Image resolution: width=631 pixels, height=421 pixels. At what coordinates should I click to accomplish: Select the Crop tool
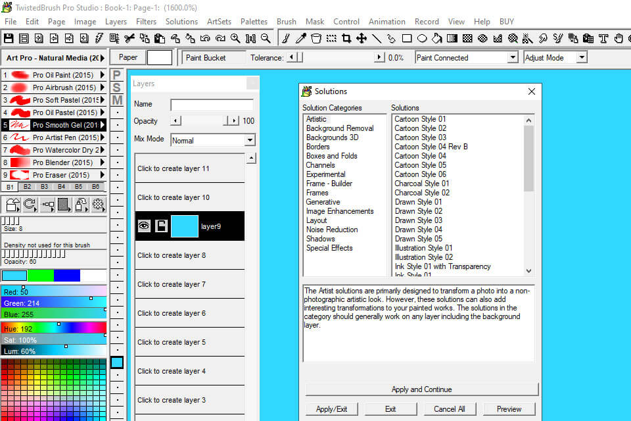tap(346, 38)
